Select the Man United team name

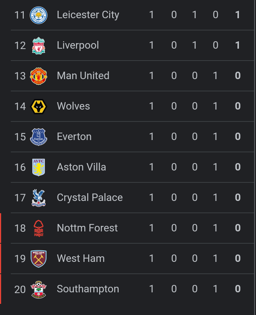(83, 76)
